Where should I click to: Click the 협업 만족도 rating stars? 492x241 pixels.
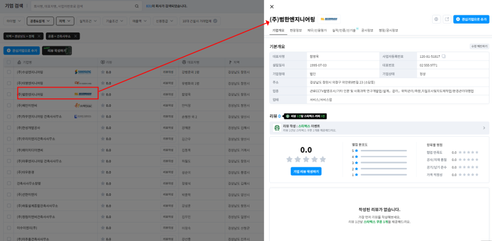tap(468, 153)
